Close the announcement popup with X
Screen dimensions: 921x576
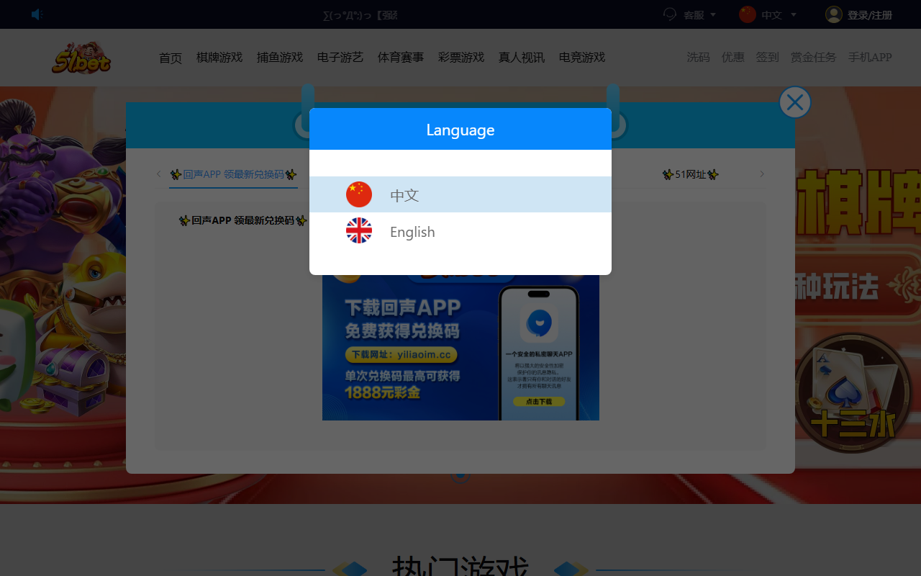(795, 103)
